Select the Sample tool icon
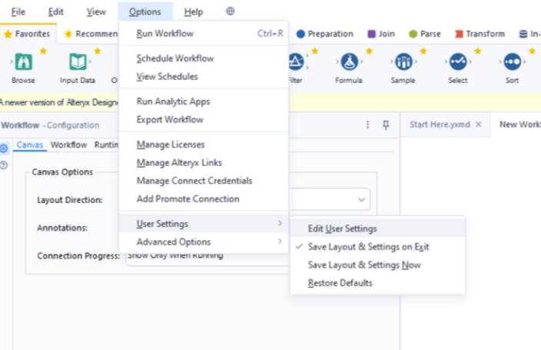Image resolution: width=541 pixels, height=350 pixels. coord(403,62)
